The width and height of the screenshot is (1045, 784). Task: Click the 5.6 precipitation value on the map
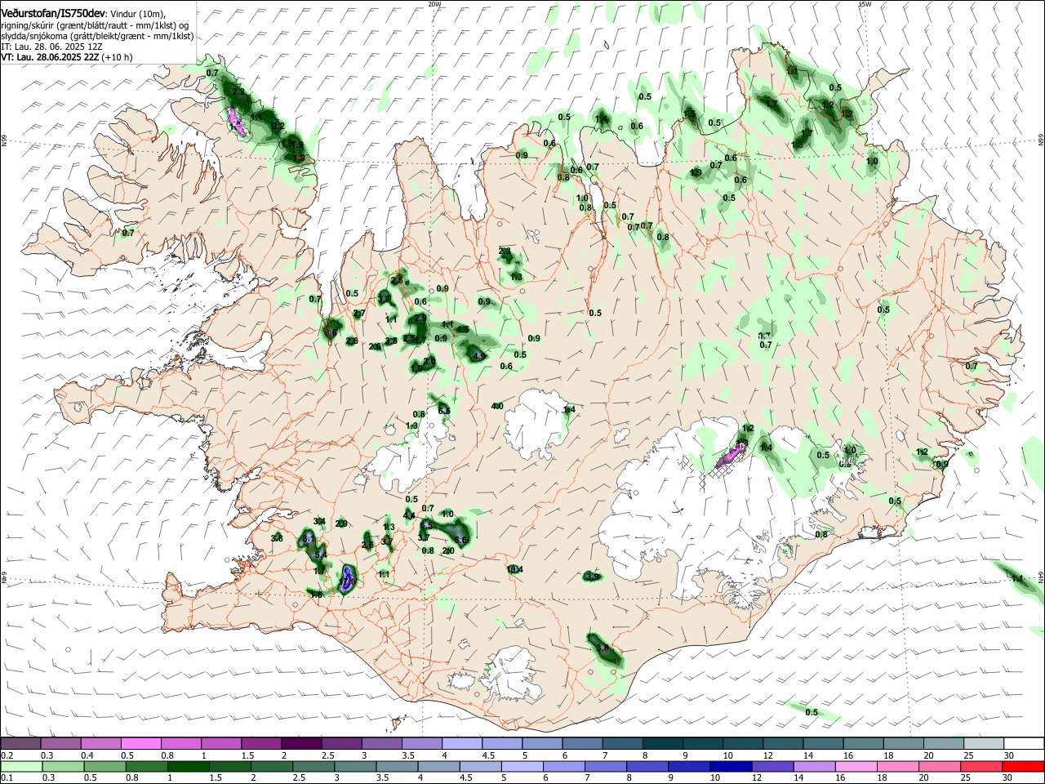460,540
